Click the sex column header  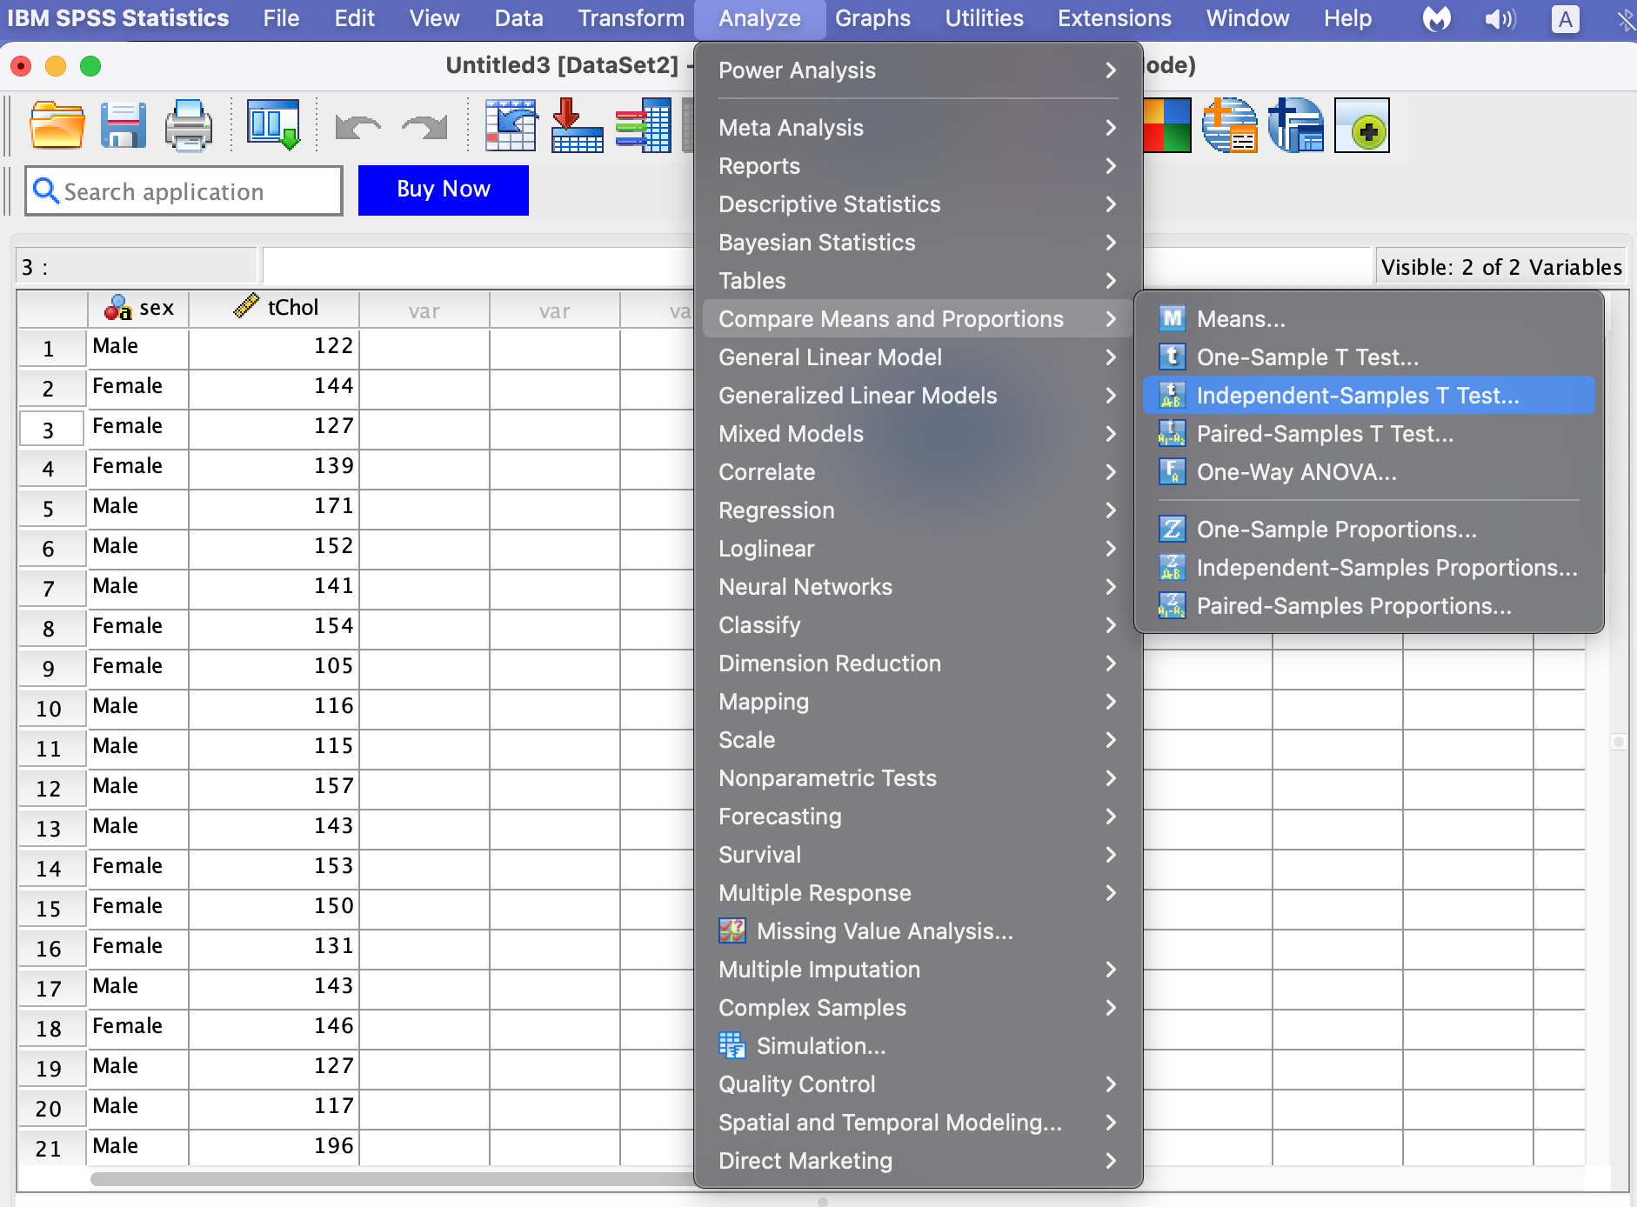[138, 309]
